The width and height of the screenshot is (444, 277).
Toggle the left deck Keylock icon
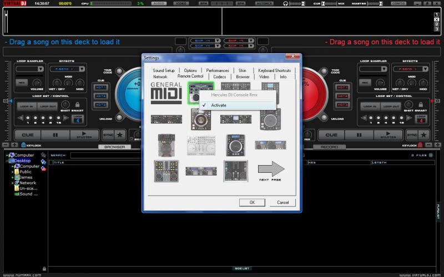[23, 145]
